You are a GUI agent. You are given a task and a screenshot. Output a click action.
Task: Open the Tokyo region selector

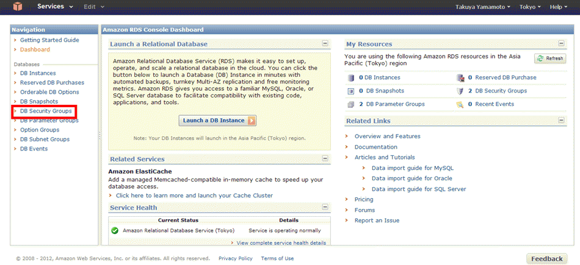(530, 7)
